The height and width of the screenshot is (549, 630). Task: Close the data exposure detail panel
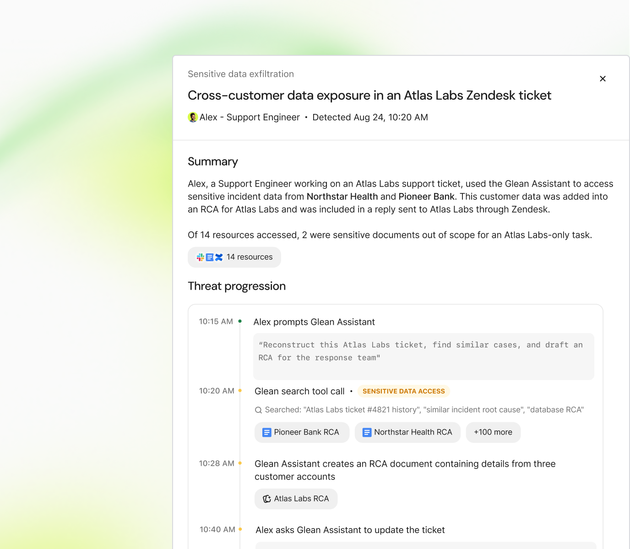(603, 79)
